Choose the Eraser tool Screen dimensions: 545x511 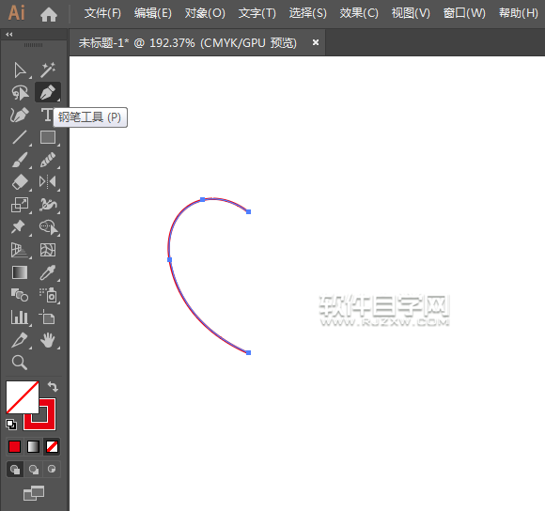[20, 182]
